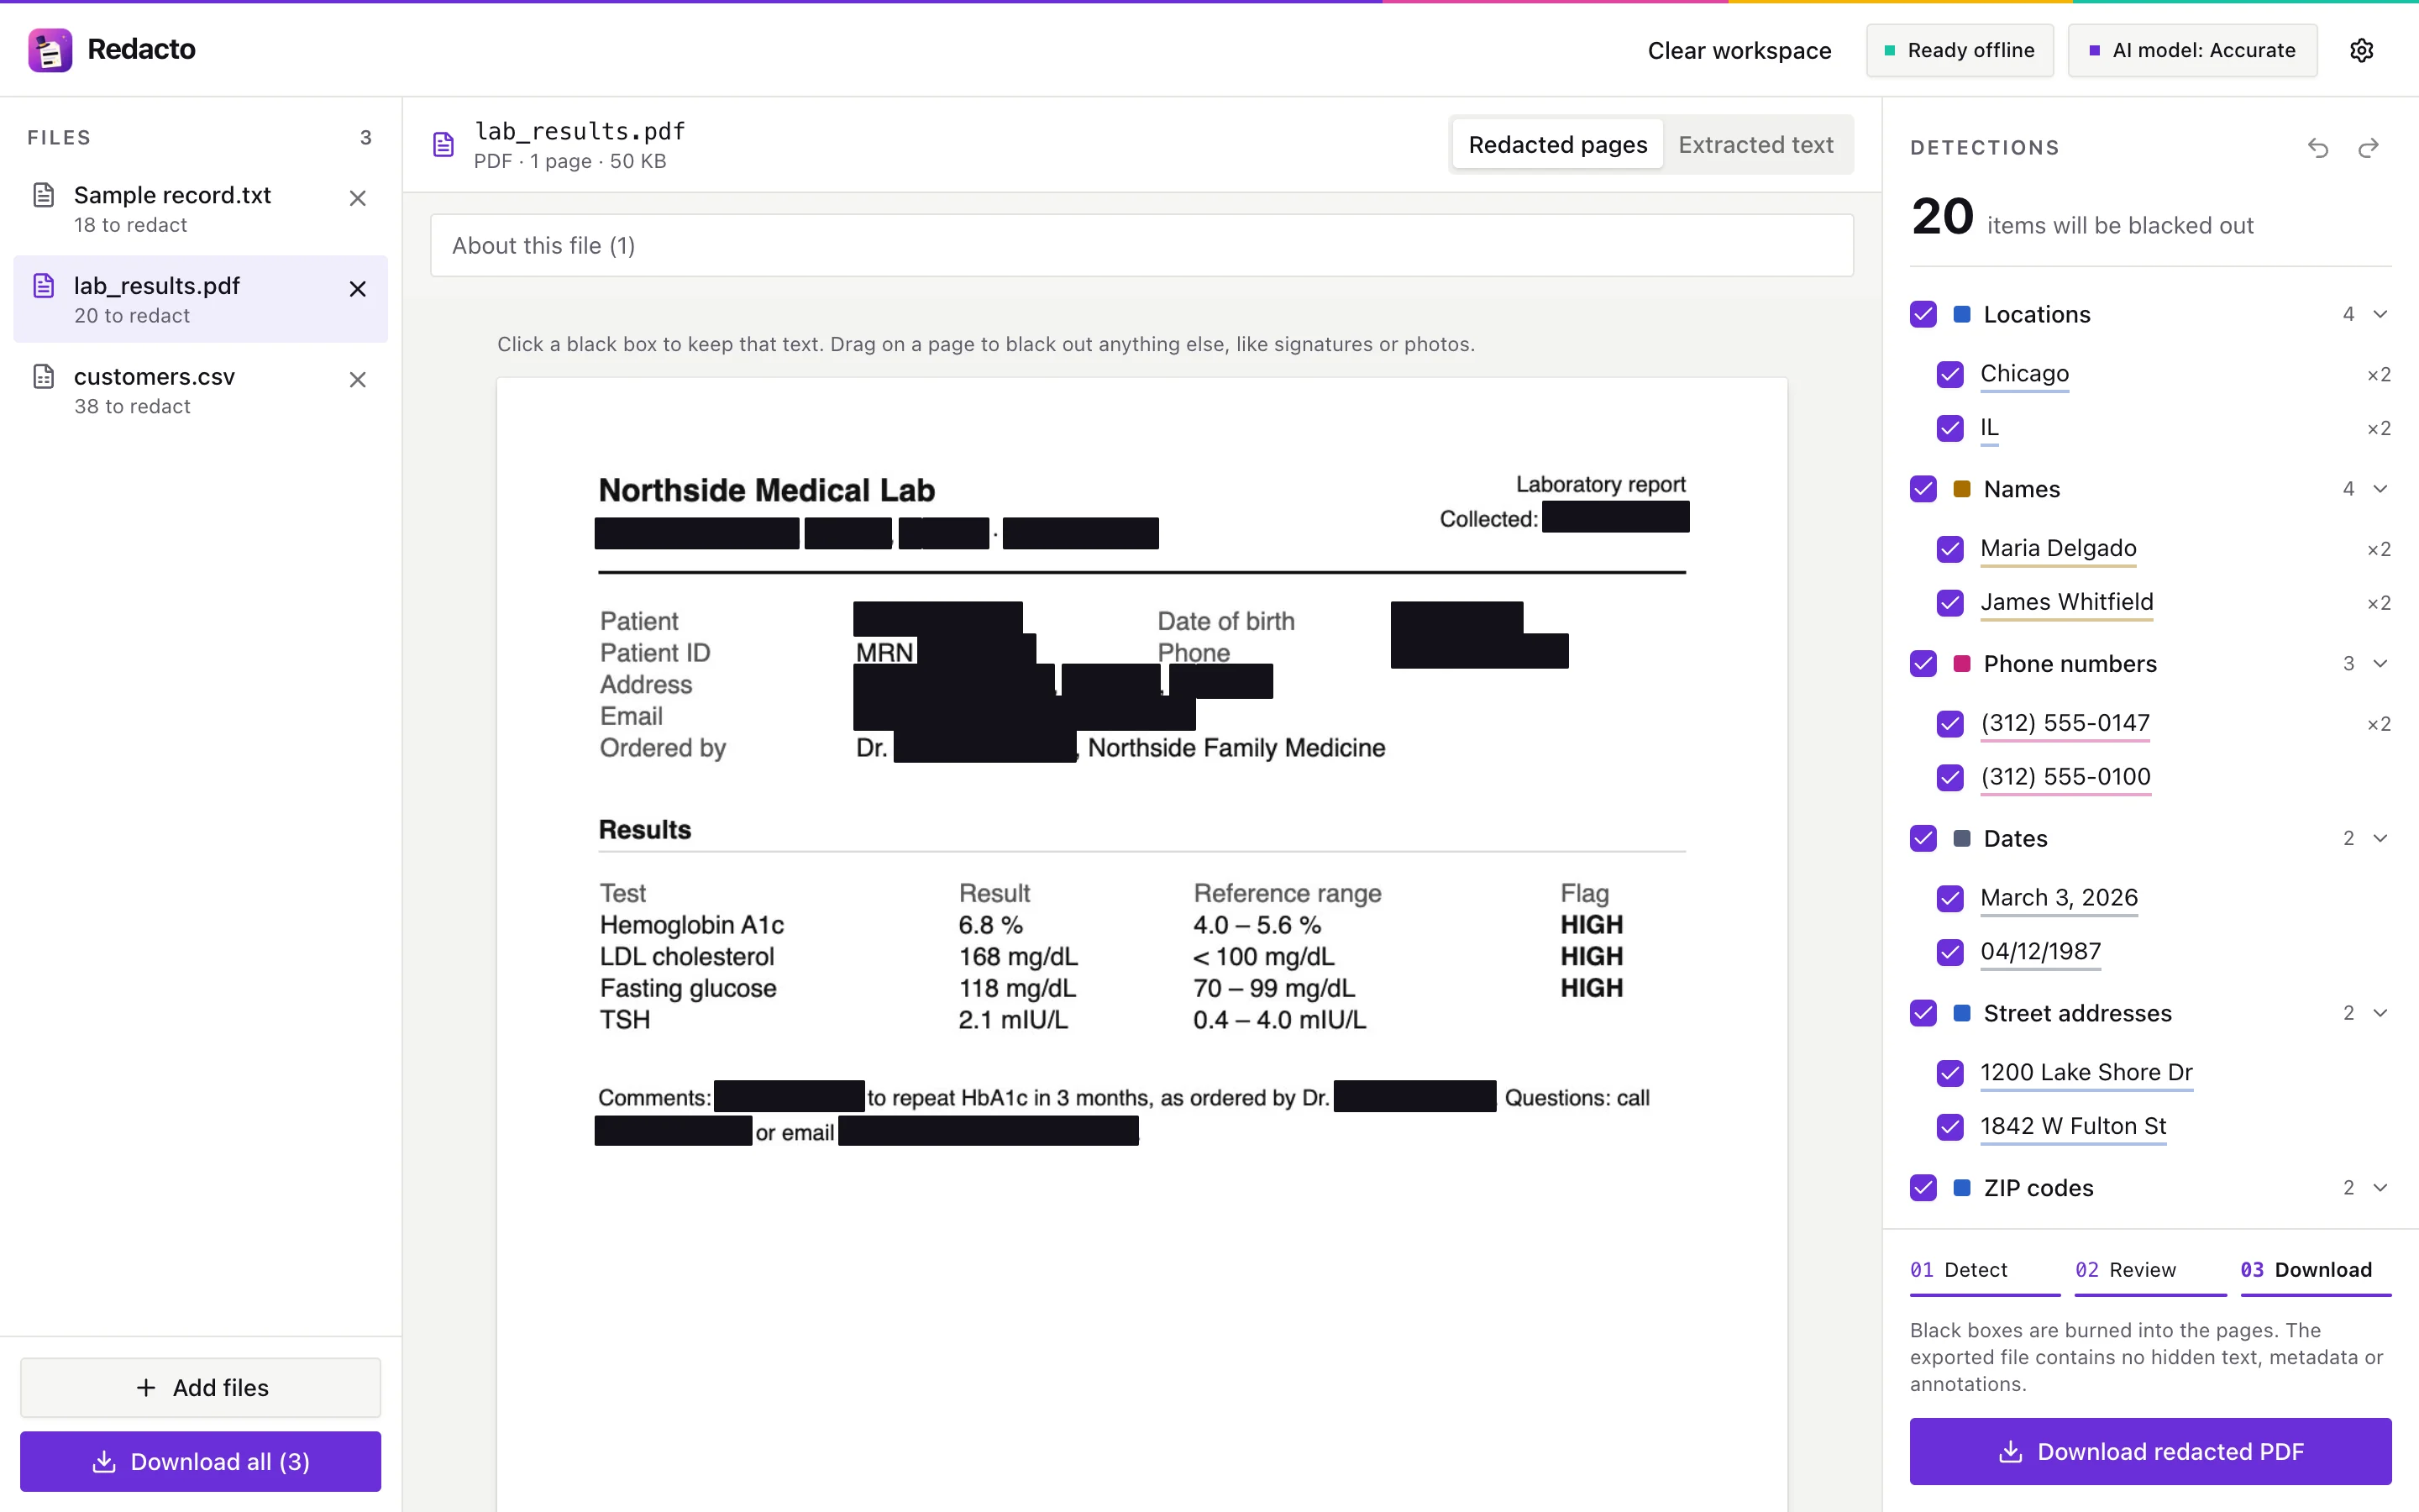Click the Street addresses blue dot

[x=1962, y=1013]
